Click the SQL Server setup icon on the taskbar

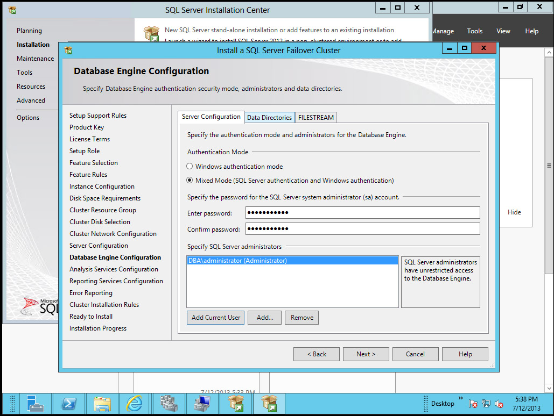point(235,404)
